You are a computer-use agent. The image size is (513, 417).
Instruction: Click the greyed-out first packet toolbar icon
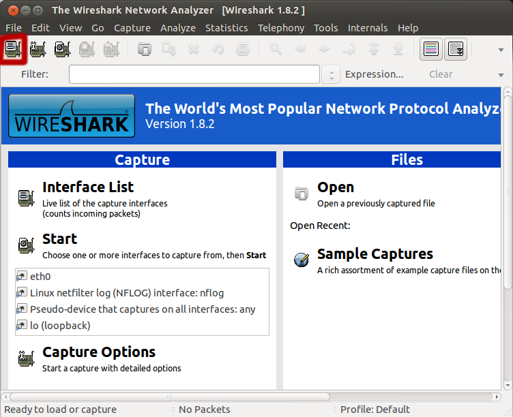coord(374,49)
